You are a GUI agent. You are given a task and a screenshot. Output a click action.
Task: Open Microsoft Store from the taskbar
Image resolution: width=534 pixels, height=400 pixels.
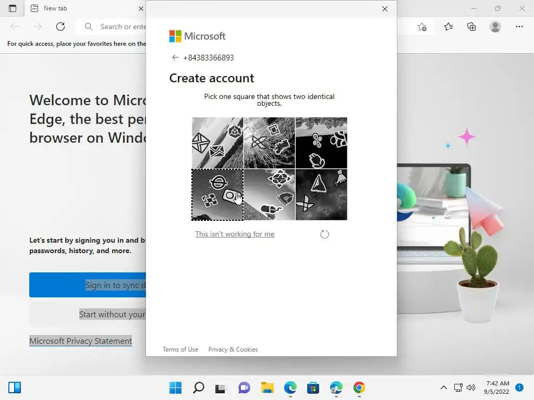(x=313, y=387)
